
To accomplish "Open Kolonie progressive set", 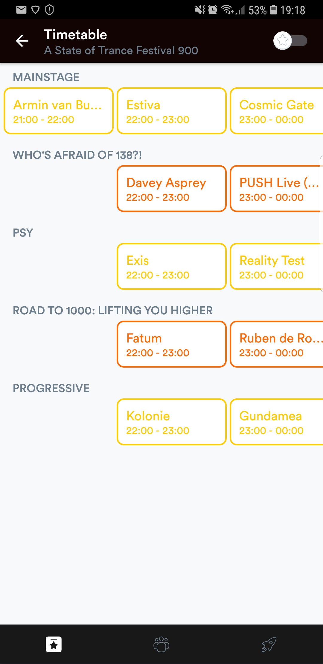I will click(x=172, y=422).
